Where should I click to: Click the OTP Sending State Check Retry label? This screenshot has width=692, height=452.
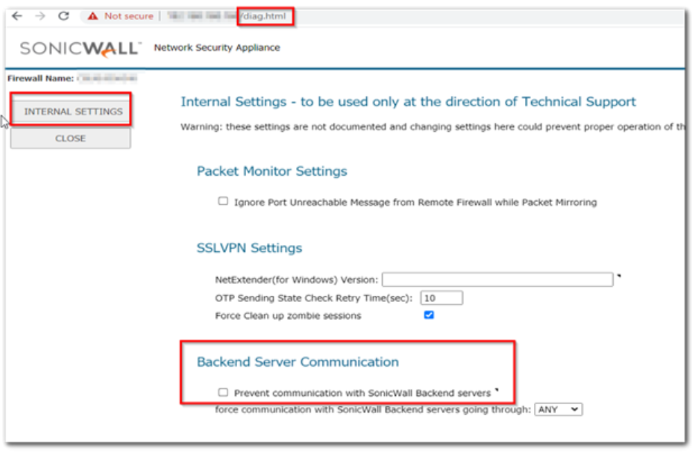point(313,299)
